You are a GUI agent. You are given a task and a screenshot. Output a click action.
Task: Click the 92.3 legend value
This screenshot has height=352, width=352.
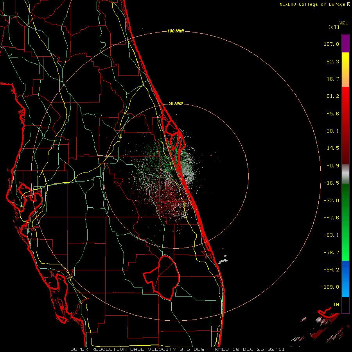pyautogui.click(x=333, y=61)
